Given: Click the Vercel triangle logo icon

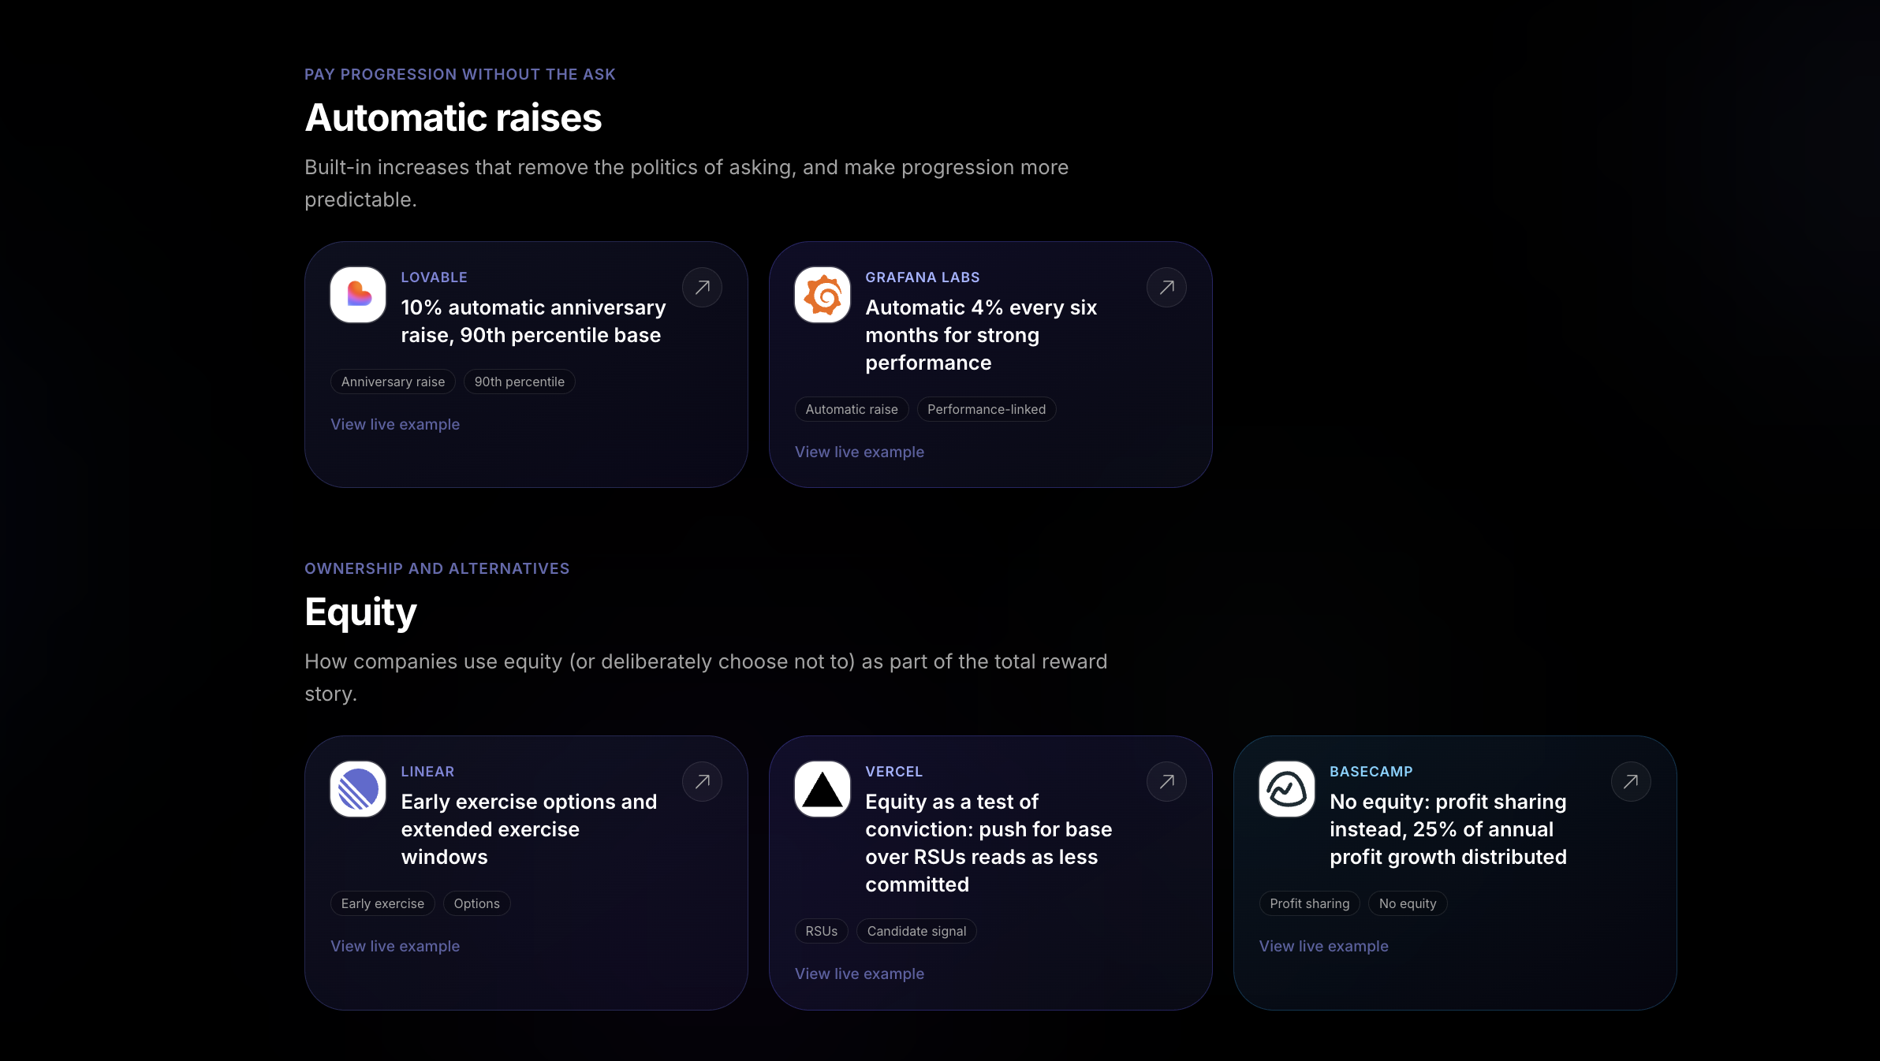Looking at the screenshot, I should (x=822, y=789).
